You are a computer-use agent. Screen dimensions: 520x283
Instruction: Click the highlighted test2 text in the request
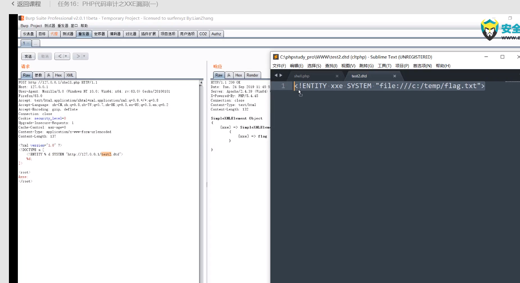tap(106, 154)
